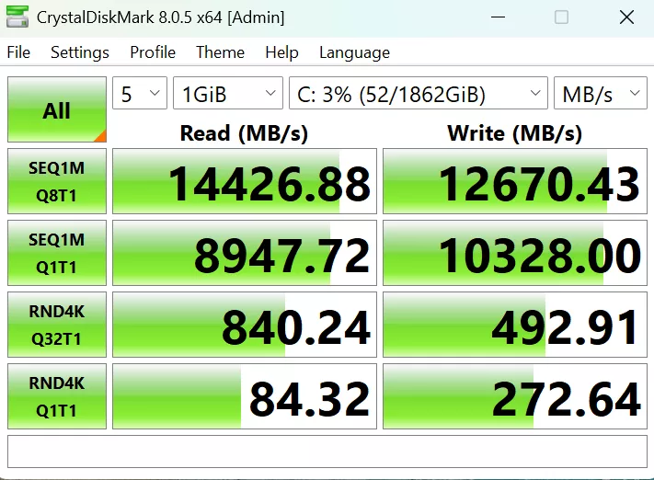Click the 10328.00 write result
The width and height of the screenshot is (654, 480).
515,253
